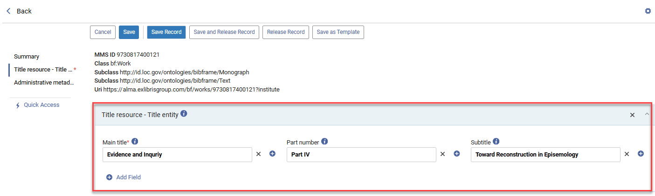Viewport: 655px width, 196px height.
Task: Remove the Subtitle value with X
Action: (627, 154)
